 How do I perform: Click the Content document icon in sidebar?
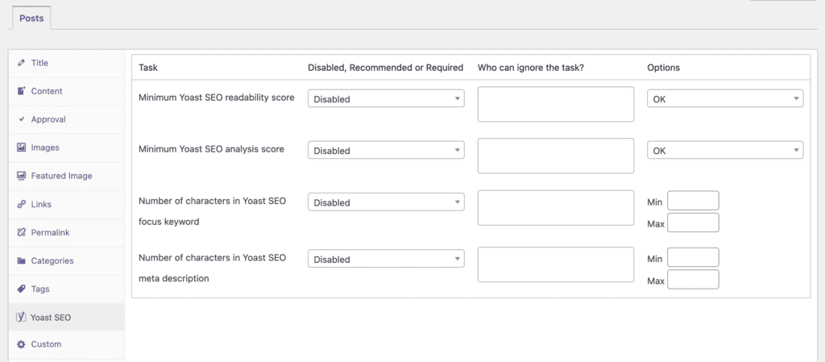point(21,91)
